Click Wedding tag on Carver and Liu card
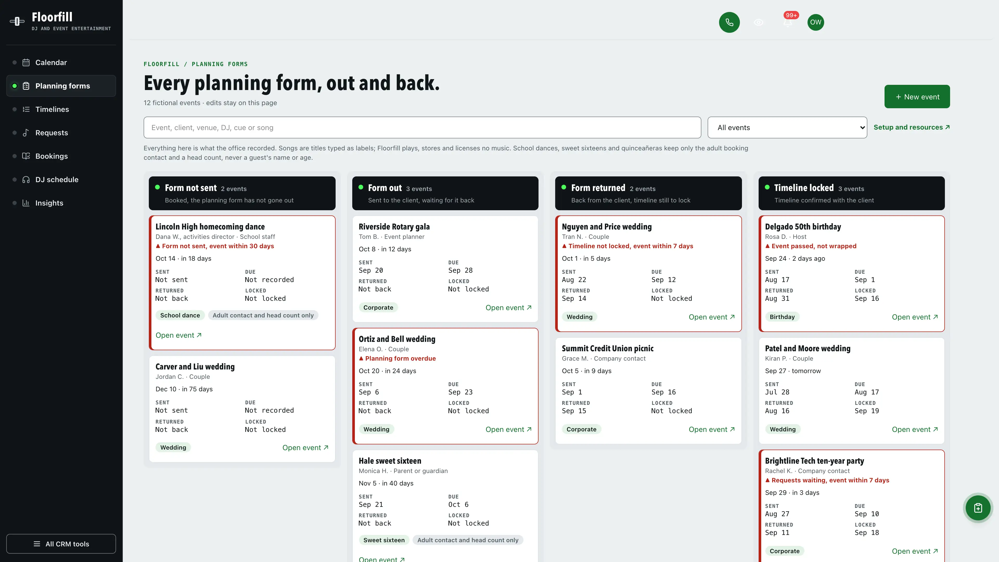Screen dimensions: 999x562 tap(173, 448)
